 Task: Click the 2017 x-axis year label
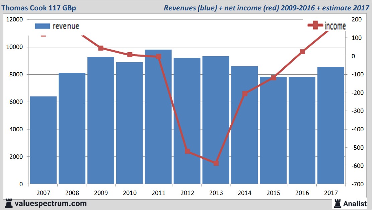click(331, 193)
